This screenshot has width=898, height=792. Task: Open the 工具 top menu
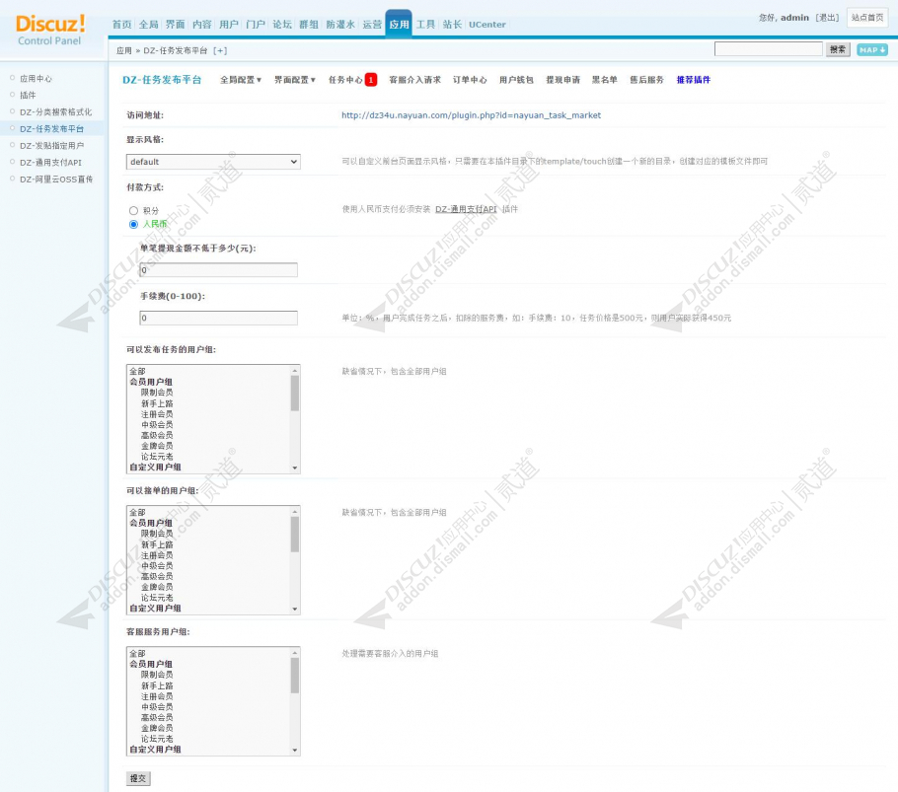click(x=425, y=24)
